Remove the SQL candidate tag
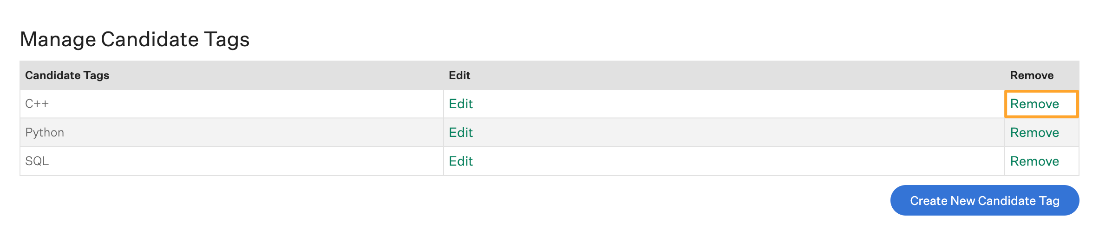The height and width of the screenshot is (235, 1099). 1034,161
